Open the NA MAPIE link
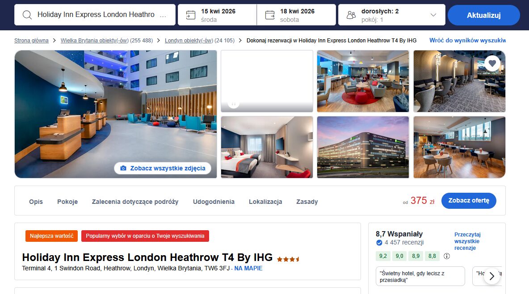This screenshot has height=294, width=529. [248, 269]
